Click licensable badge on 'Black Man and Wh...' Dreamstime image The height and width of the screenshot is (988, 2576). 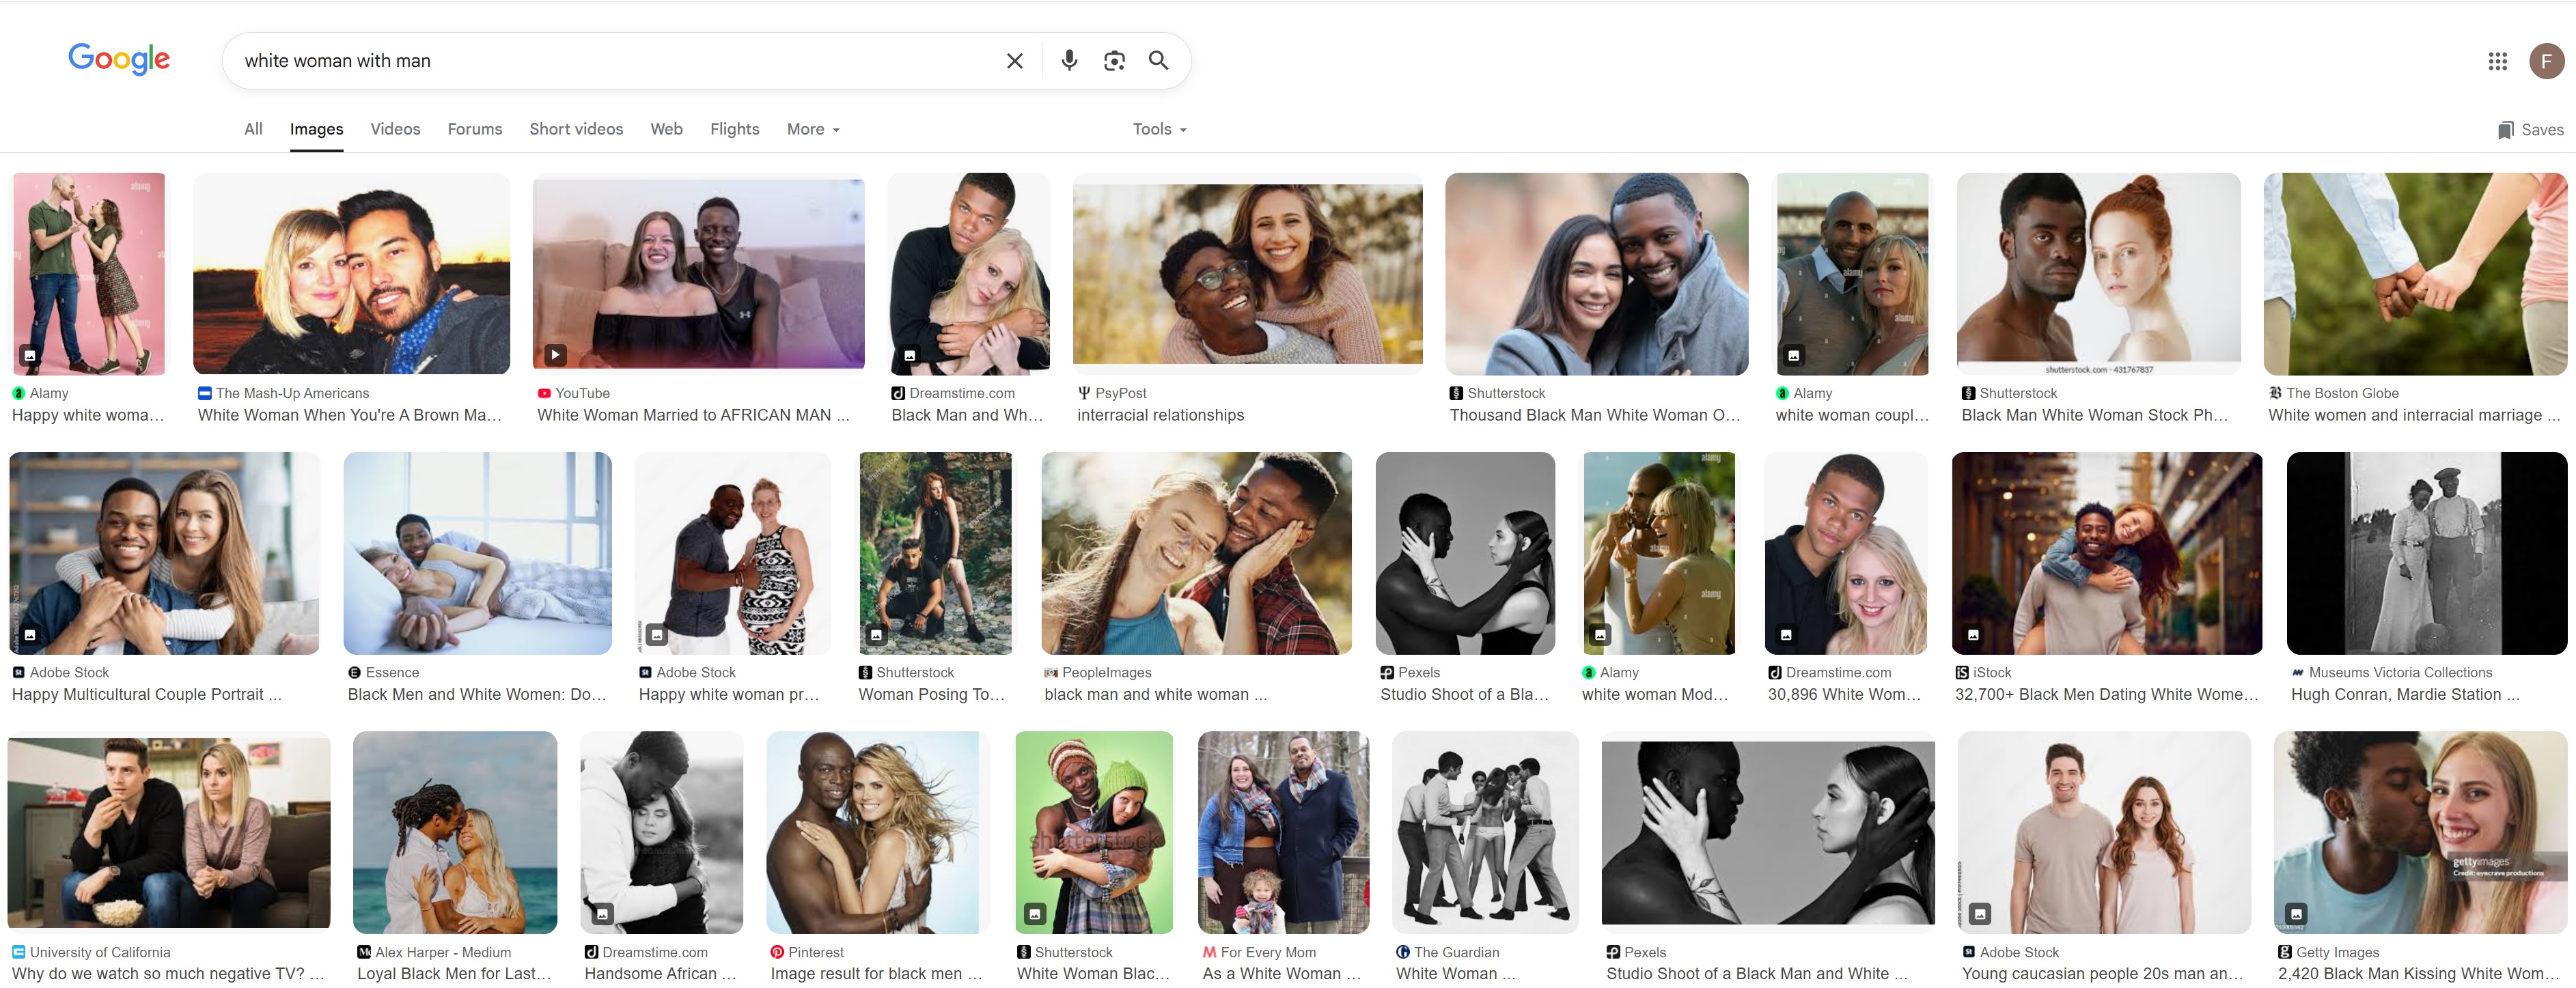pyautogui.click(x=909, y=355)
